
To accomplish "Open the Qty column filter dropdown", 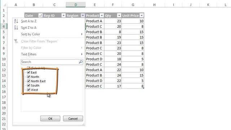I will [x=119, y=16].
